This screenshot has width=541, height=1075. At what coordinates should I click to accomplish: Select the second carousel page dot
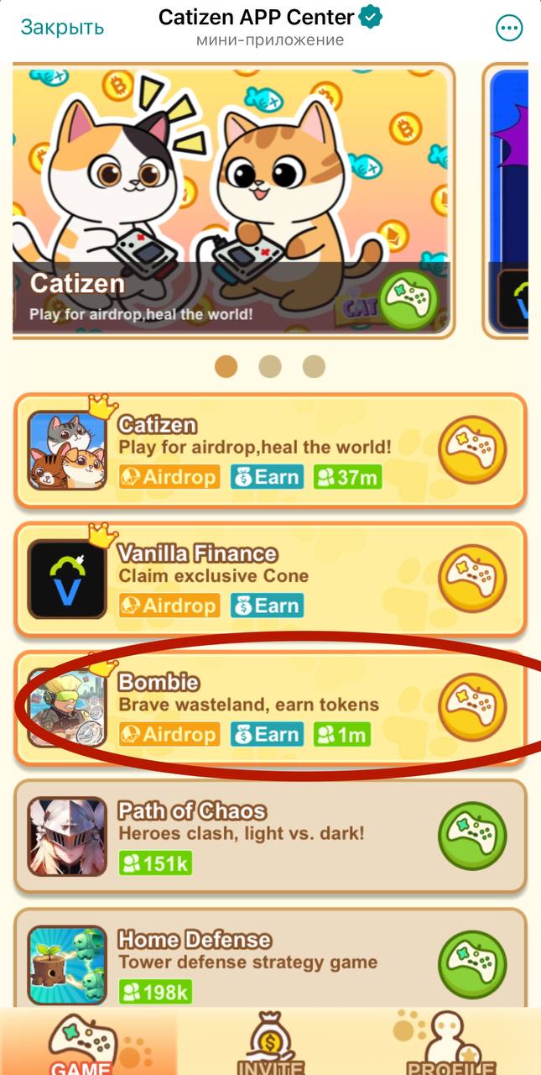click(x=269, y=366)
